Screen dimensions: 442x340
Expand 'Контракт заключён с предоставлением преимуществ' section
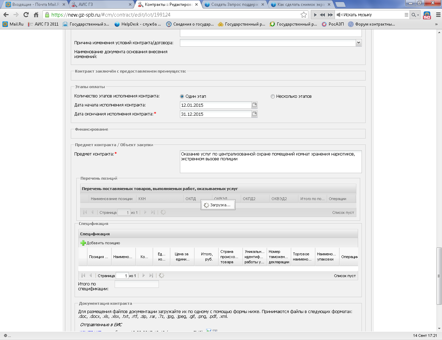point(130,71)
